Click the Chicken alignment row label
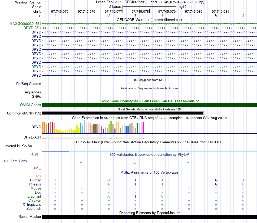257x223 pixels. click(35, 200)
